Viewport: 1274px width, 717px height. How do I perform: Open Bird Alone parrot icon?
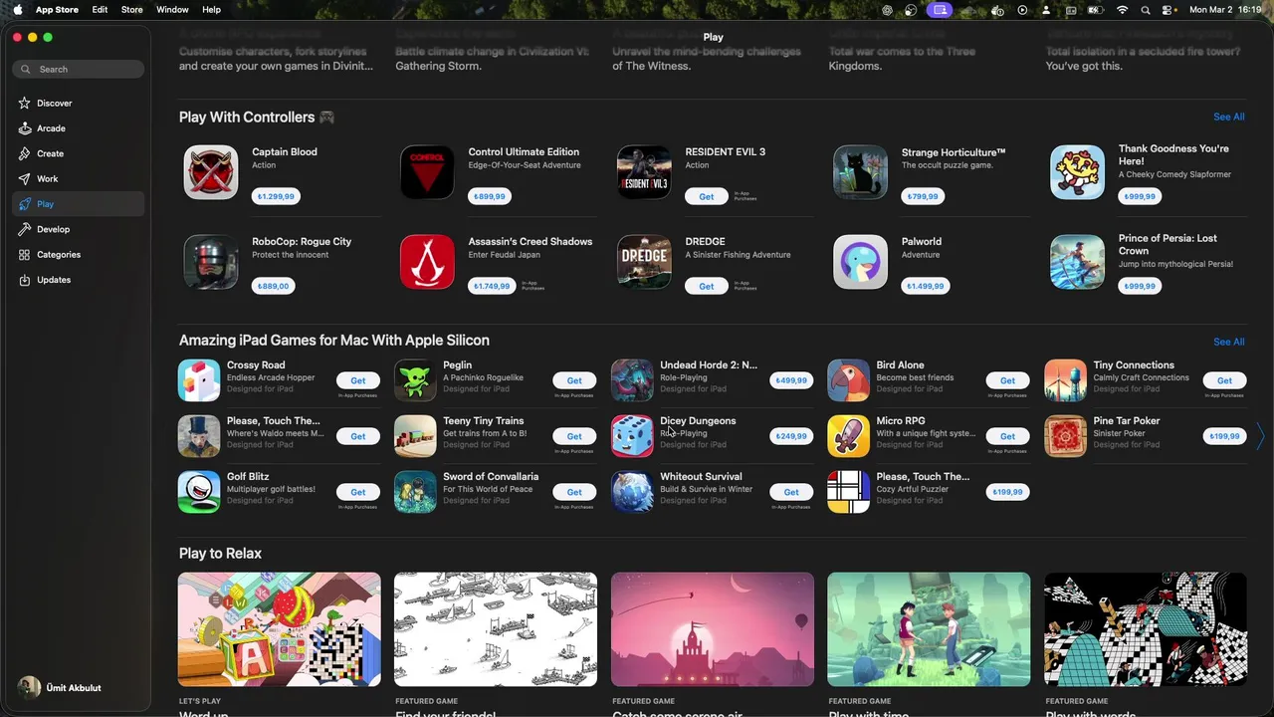(848, 380)
